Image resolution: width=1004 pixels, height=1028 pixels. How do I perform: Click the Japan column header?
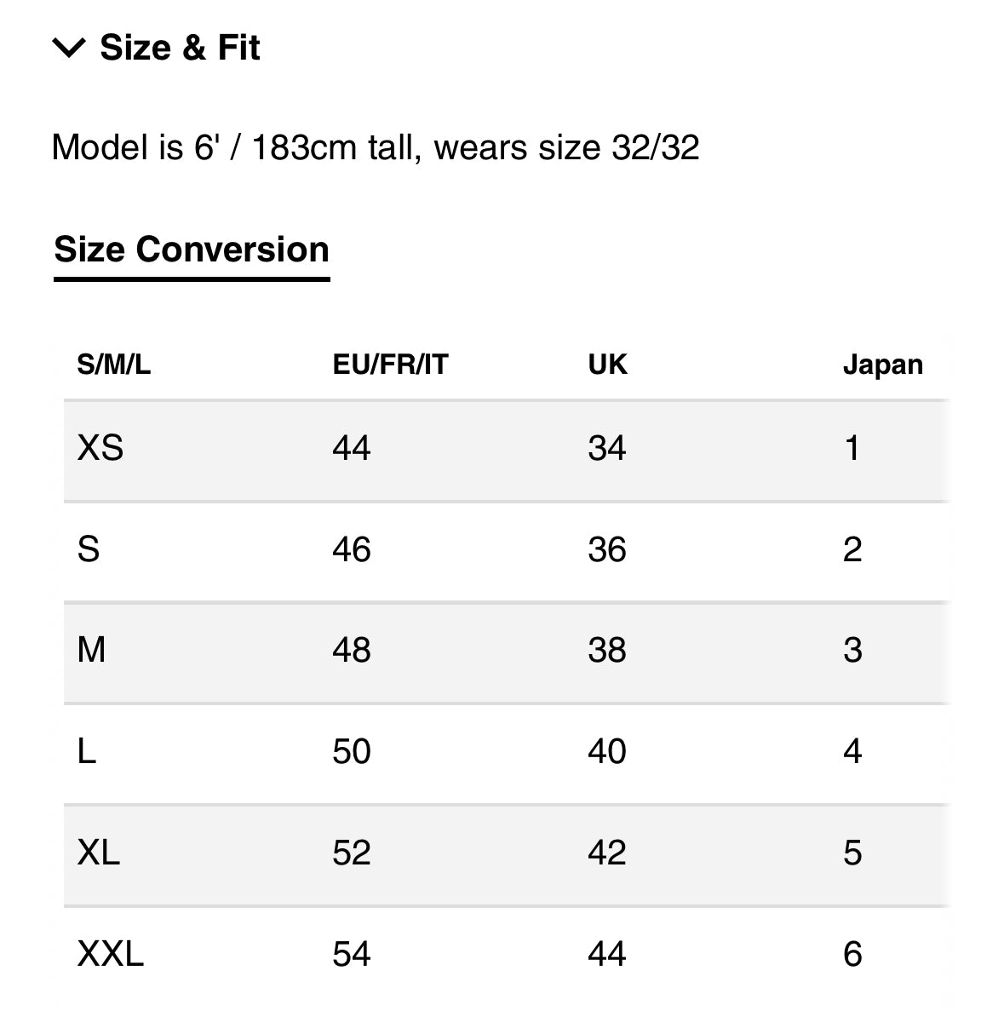tap(882, 365)
